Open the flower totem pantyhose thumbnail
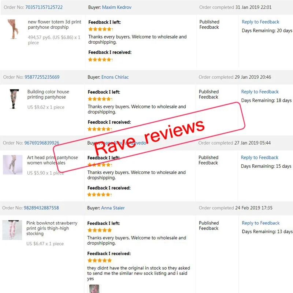The width and height of the screenshot is (293, 293). point(13,29)
